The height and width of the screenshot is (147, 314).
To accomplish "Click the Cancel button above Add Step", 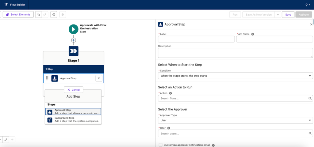I will click(74, 90).
